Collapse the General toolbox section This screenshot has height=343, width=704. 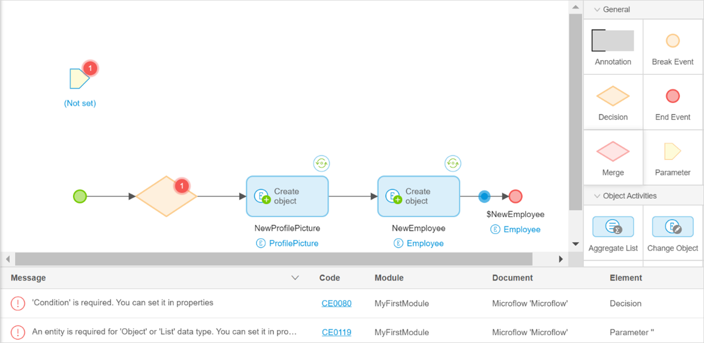click(x=597, y=10)
